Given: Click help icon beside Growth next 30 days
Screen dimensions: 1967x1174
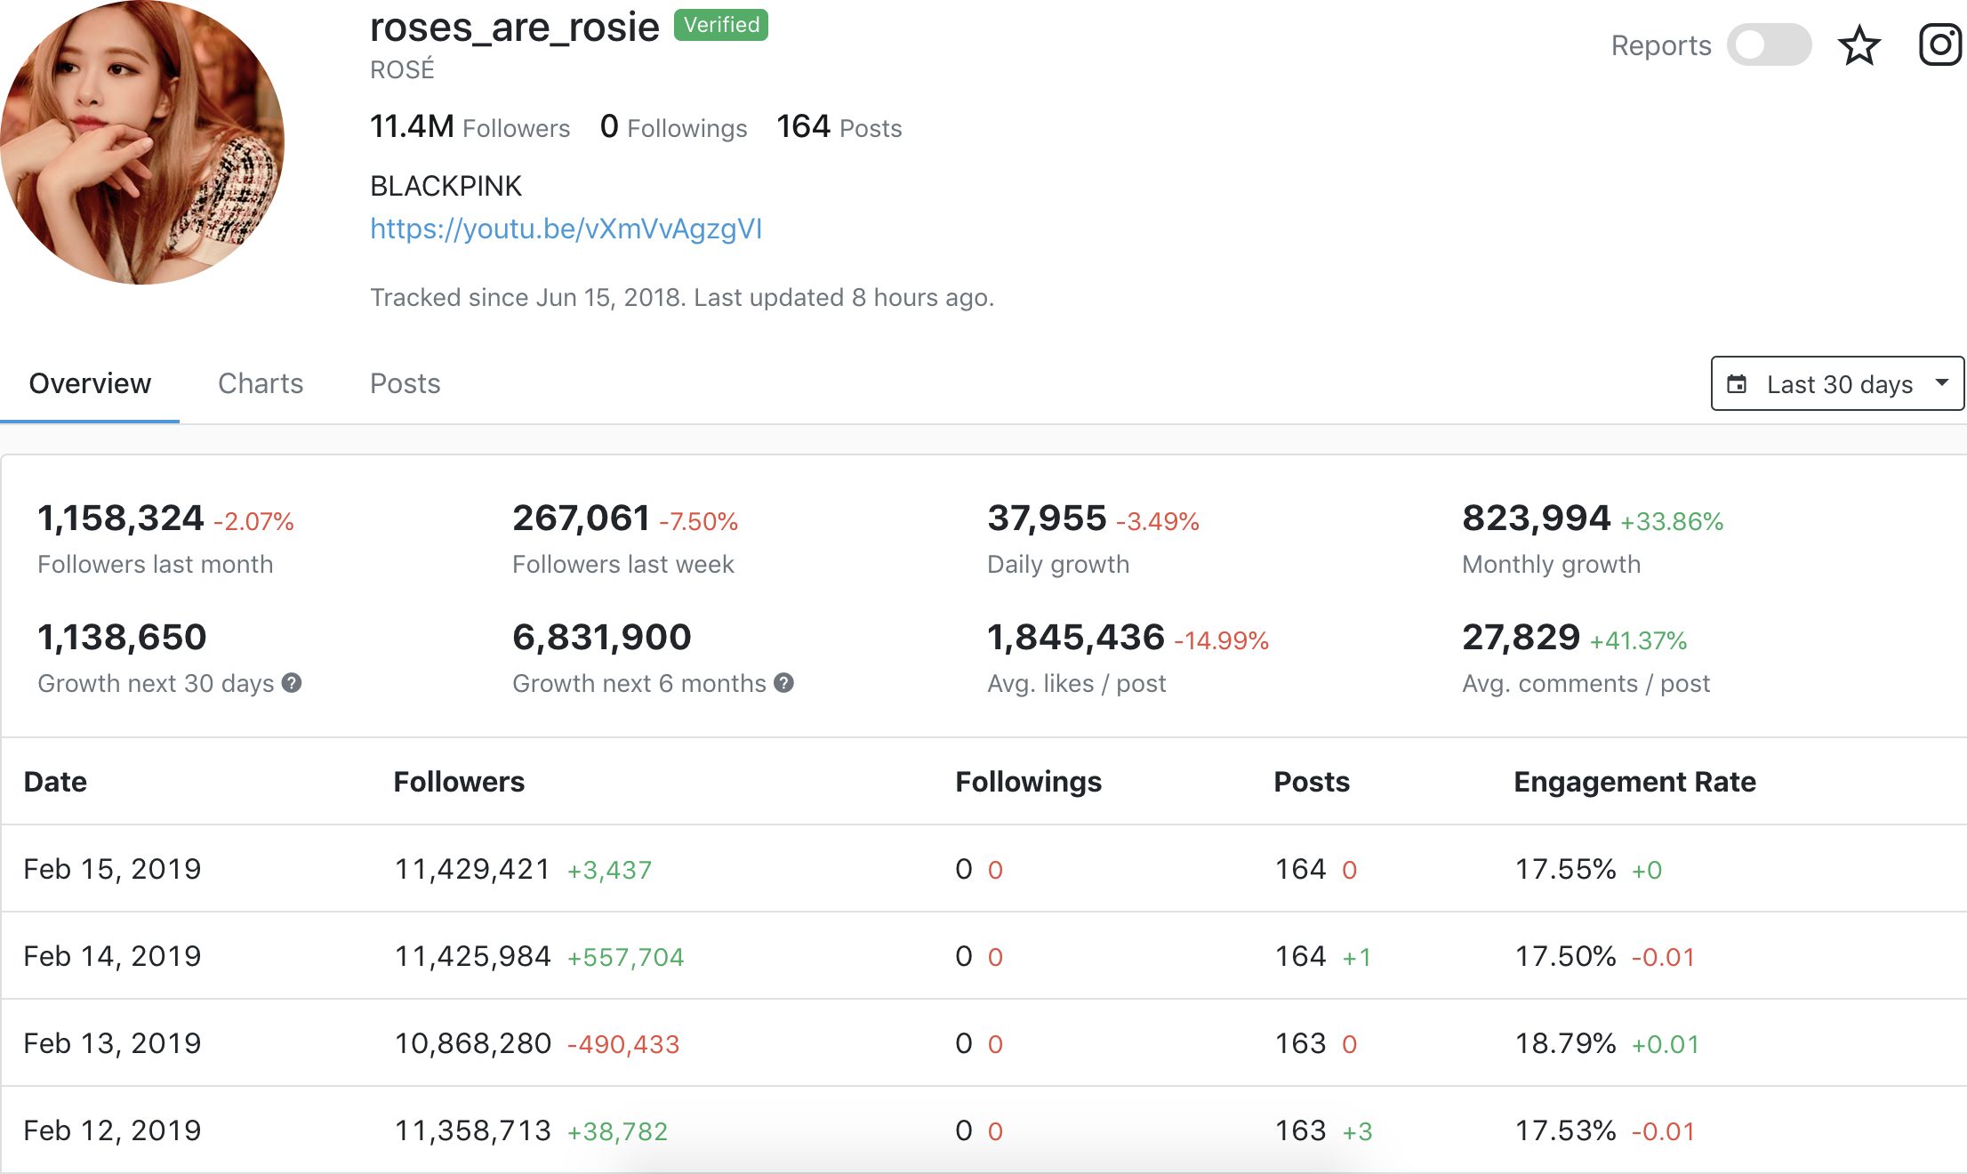Looking at the screenshot, I should tap(292, 683).
